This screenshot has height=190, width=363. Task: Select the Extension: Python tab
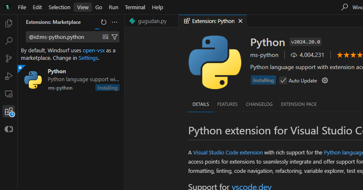pyautogui.click(x=212, y=21)
